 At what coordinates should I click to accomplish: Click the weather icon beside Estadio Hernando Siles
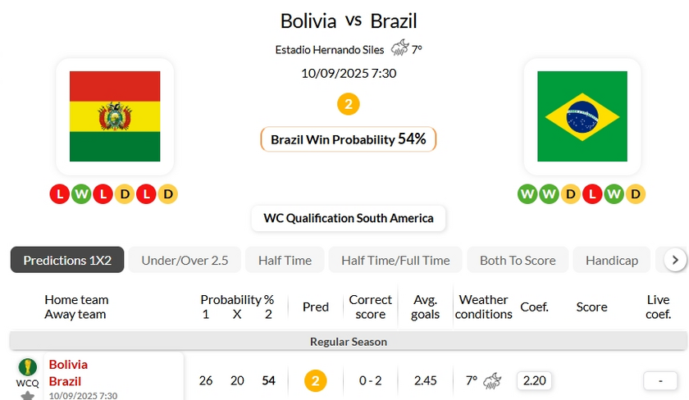point(399,48)
